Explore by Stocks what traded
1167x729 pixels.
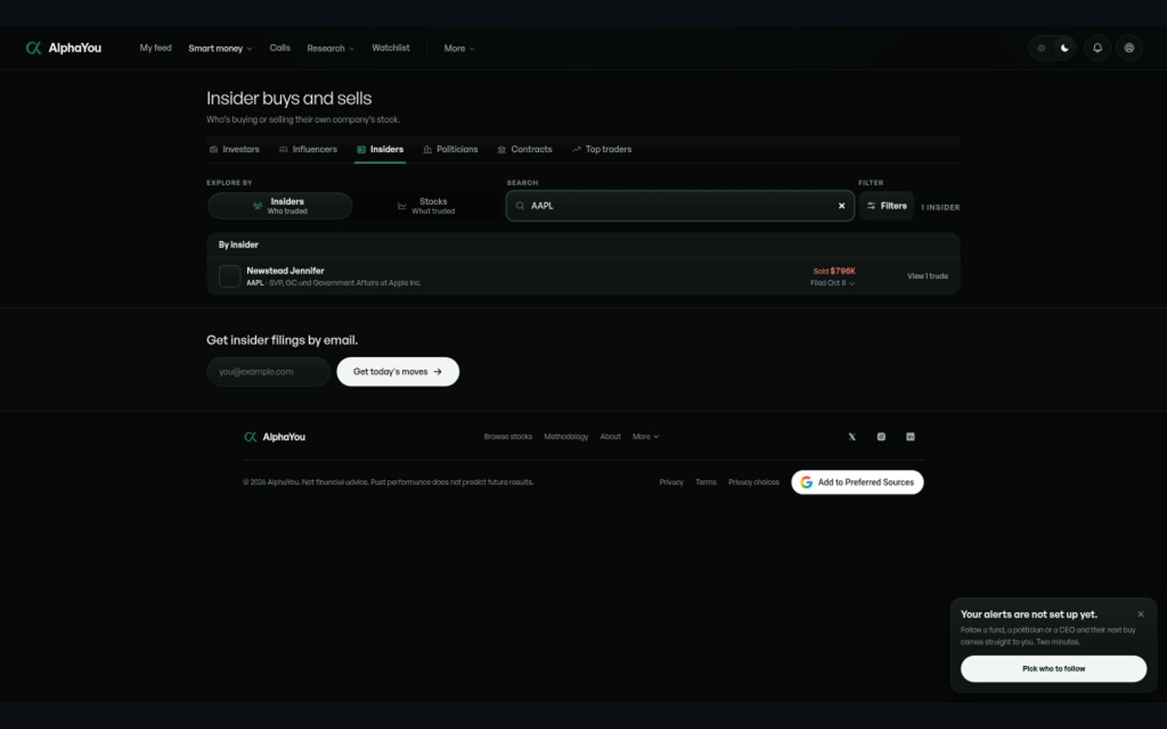coord(426,206)
